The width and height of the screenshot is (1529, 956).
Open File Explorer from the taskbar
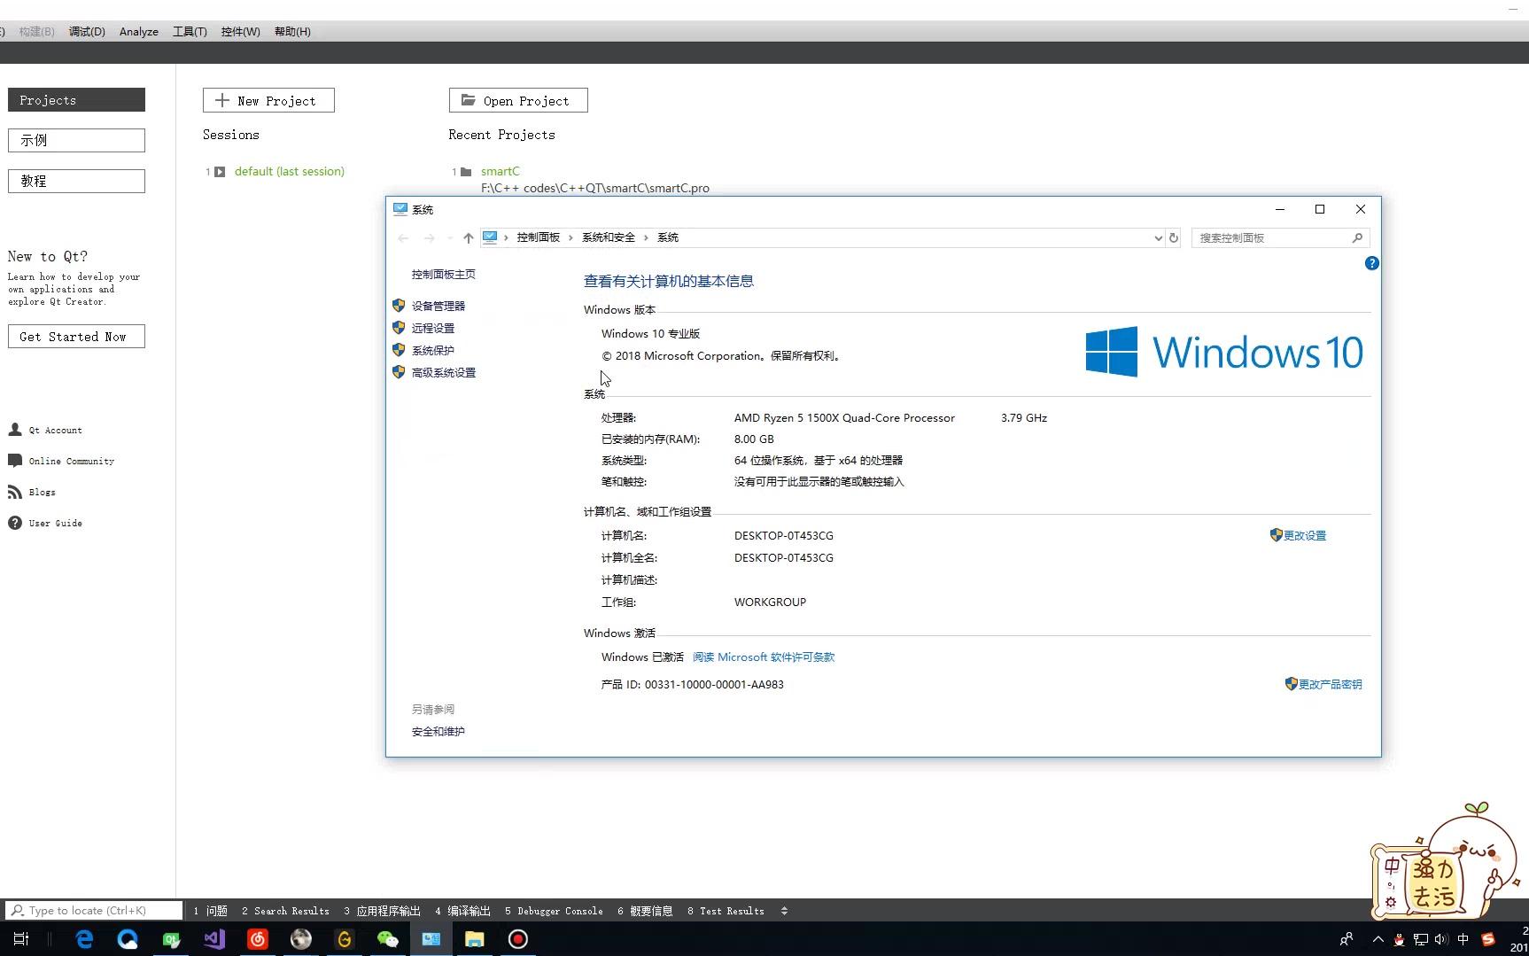[475, 939]
